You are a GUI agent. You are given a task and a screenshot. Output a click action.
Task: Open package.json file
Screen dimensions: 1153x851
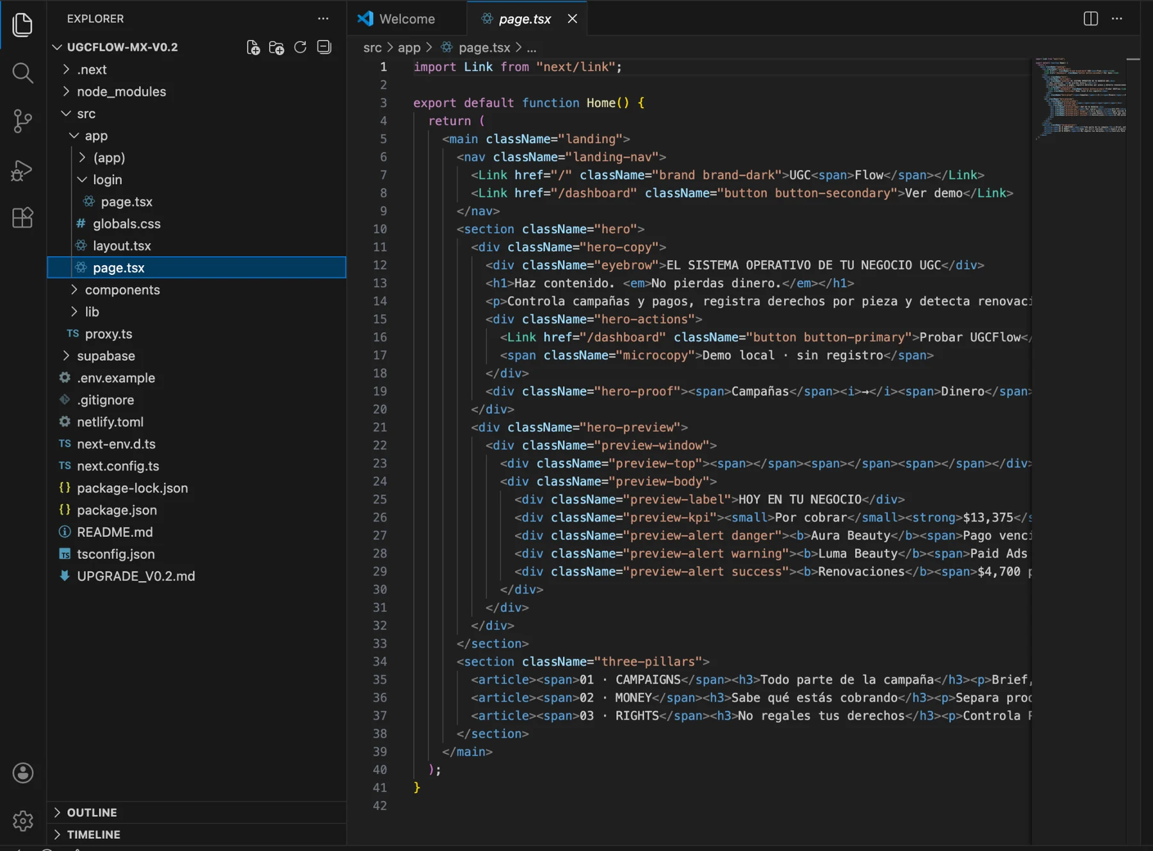click(197, 510)
